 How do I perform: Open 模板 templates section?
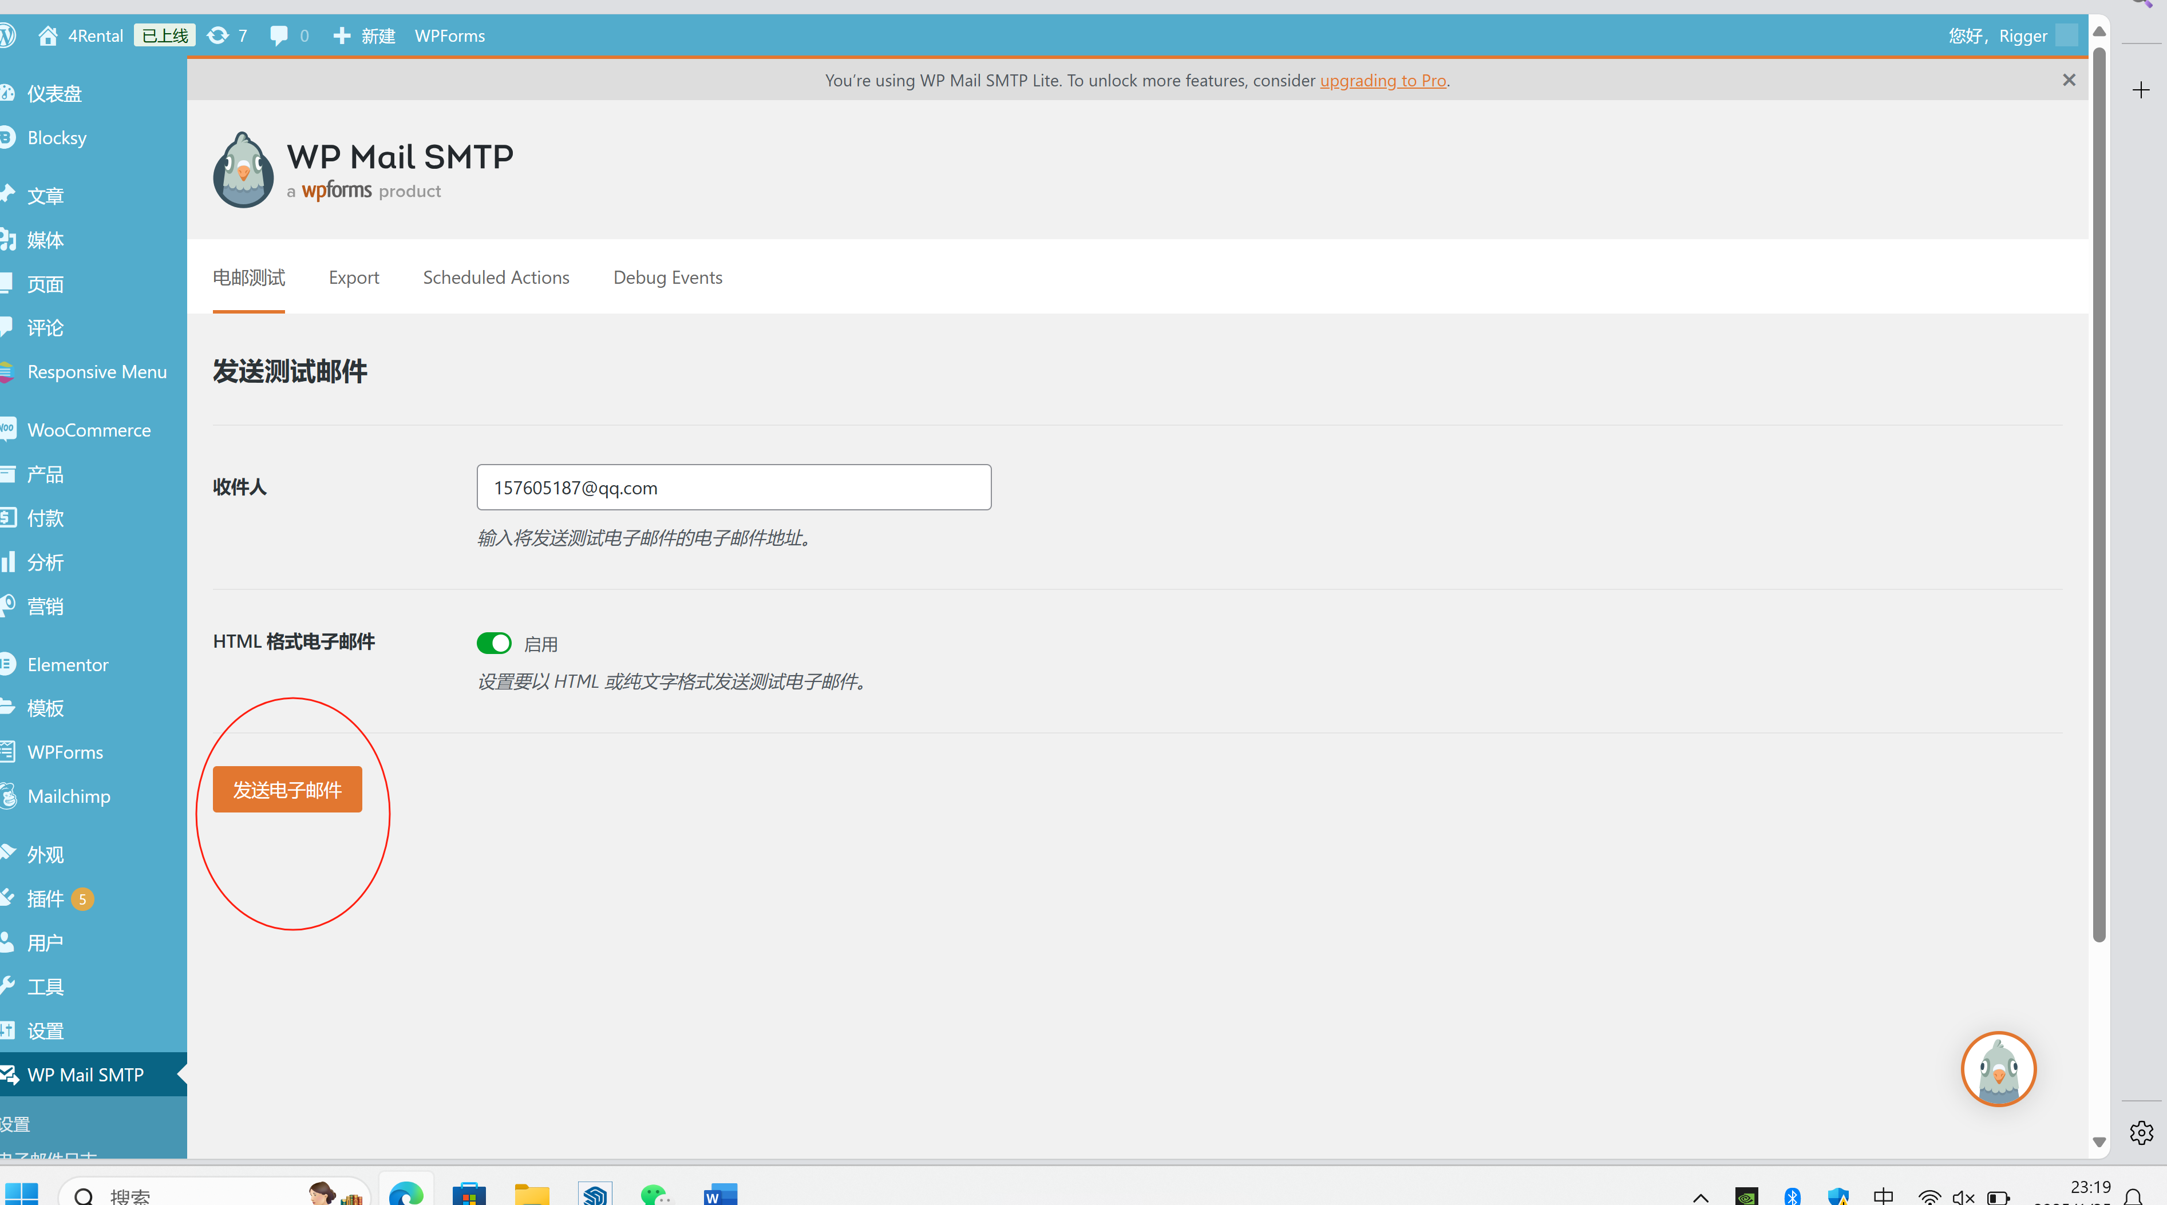[45, 708]
